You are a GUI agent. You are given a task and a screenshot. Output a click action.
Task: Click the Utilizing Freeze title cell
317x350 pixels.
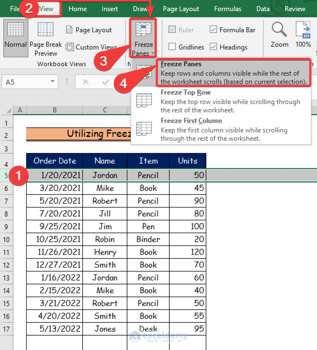pos(79,134)
